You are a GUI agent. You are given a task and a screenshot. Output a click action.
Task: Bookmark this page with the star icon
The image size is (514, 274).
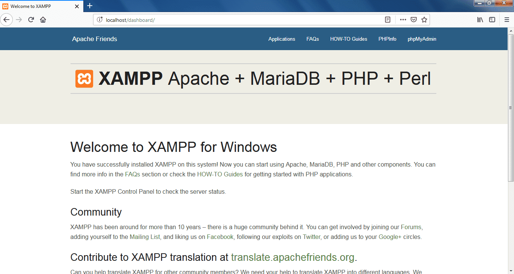coord(424,20)
